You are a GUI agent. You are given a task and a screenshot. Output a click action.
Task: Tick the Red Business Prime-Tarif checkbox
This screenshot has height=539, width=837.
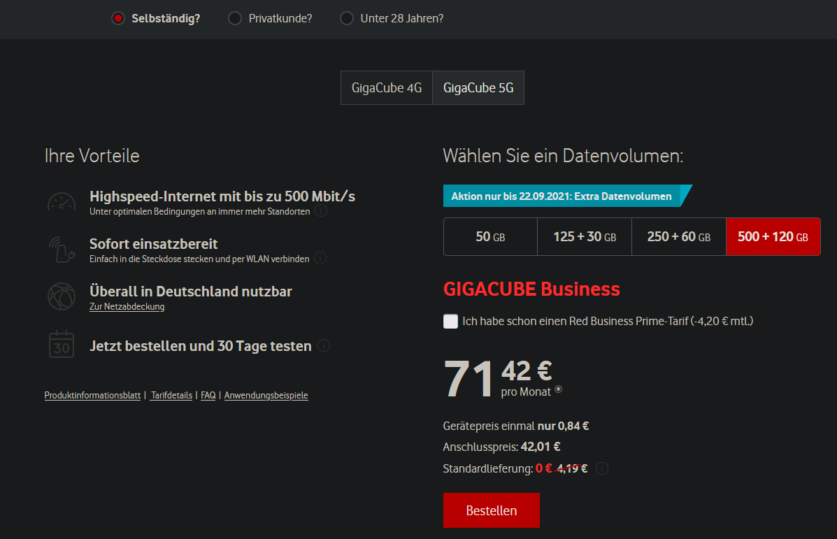click(450, 322)
